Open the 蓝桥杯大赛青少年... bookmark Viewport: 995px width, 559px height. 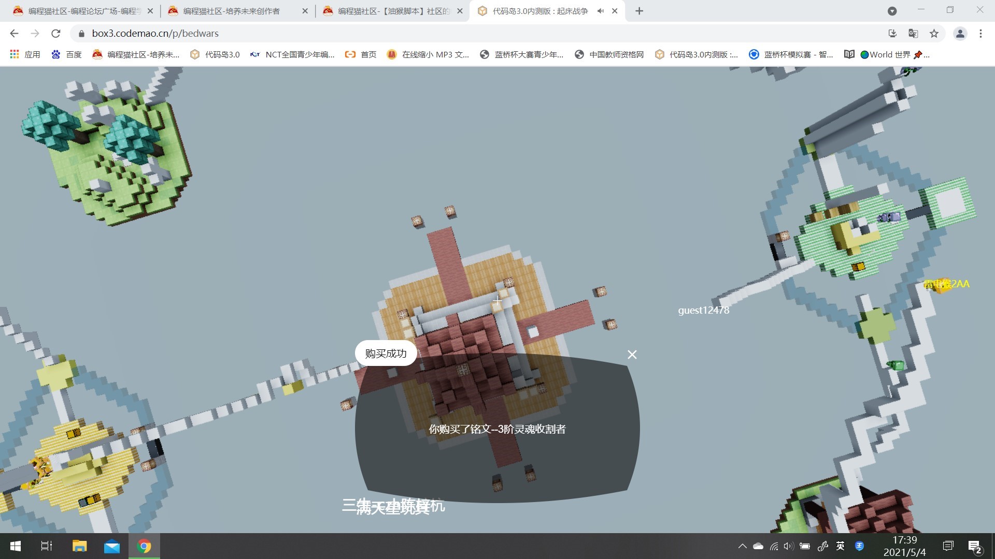point(521,54)
